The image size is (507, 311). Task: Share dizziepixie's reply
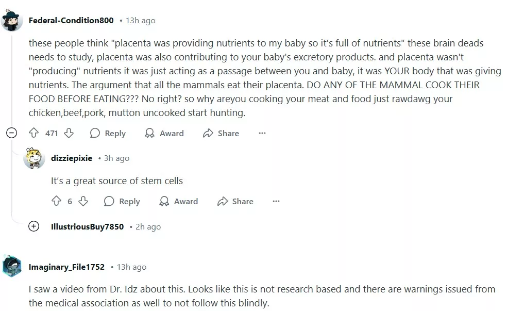coord(235,201)
